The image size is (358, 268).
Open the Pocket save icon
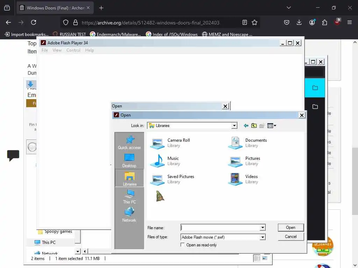[287, 22]
